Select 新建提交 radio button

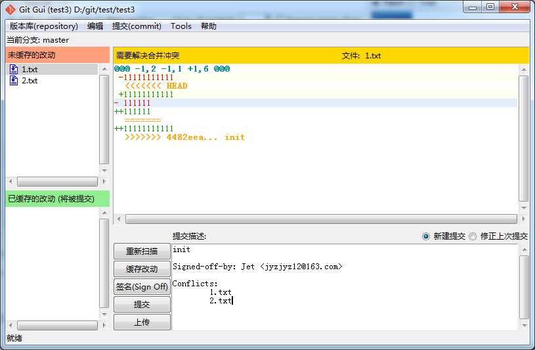tap(426, 236)
